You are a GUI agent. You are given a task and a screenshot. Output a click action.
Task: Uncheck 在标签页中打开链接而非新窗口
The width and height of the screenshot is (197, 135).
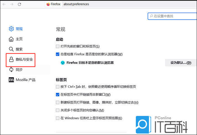(x=58, y=95)
